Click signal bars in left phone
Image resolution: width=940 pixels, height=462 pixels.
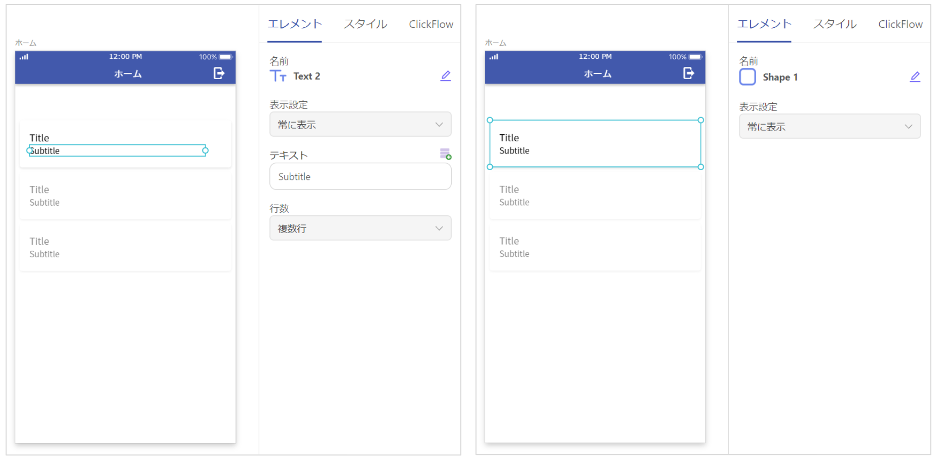(24, 57)
